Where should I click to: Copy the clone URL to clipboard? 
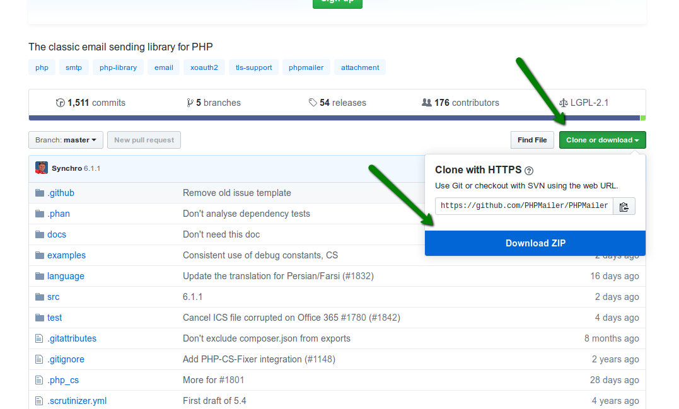[x=624, y=207]
